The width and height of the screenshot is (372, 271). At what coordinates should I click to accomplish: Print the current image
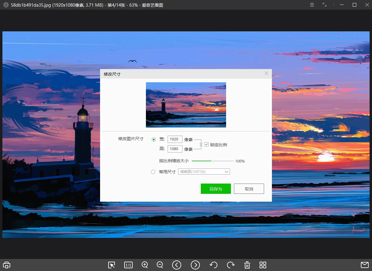click(6, 265)
